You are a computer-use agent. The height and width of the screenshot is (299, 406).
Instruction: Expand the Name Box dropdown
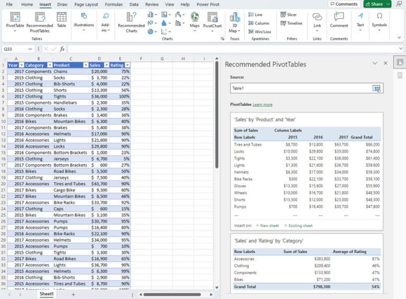pyautogui.click(x=30, y=49)
